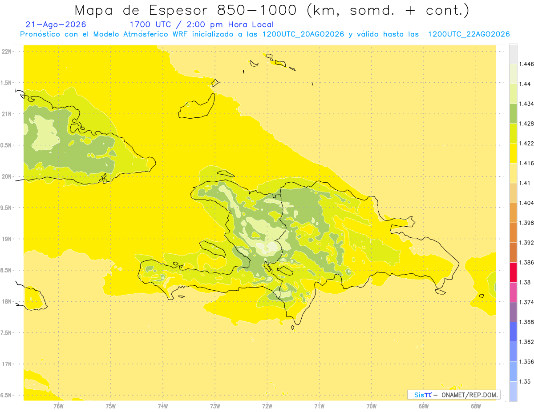Click the legend value "1.386"
The image size is (534, 412).
click(526, 263)
